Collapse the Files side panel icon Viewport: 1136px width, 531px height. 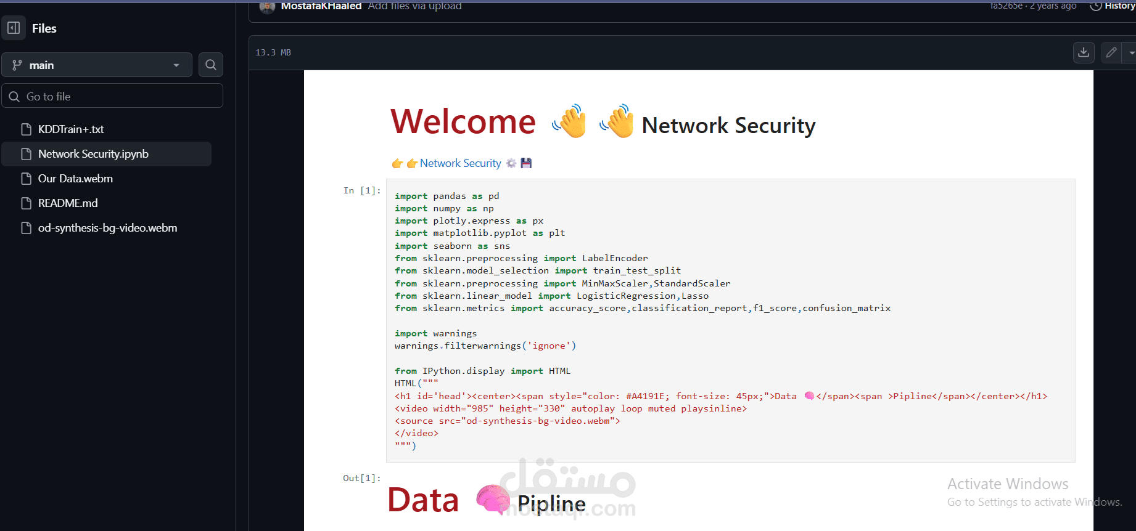coord(14,28)
